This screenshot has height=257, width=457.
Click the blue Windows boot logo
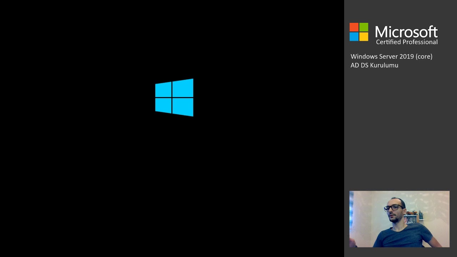(x=174, y=97)
